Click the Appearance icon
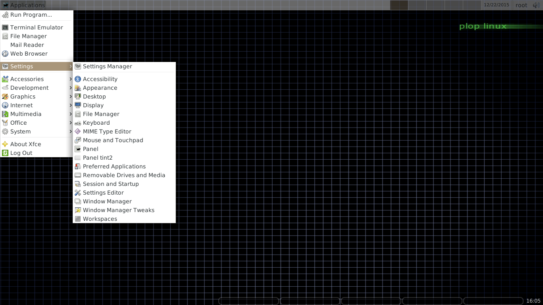The image size is (543, 305). pyautogui.click(x=78, y=88)
